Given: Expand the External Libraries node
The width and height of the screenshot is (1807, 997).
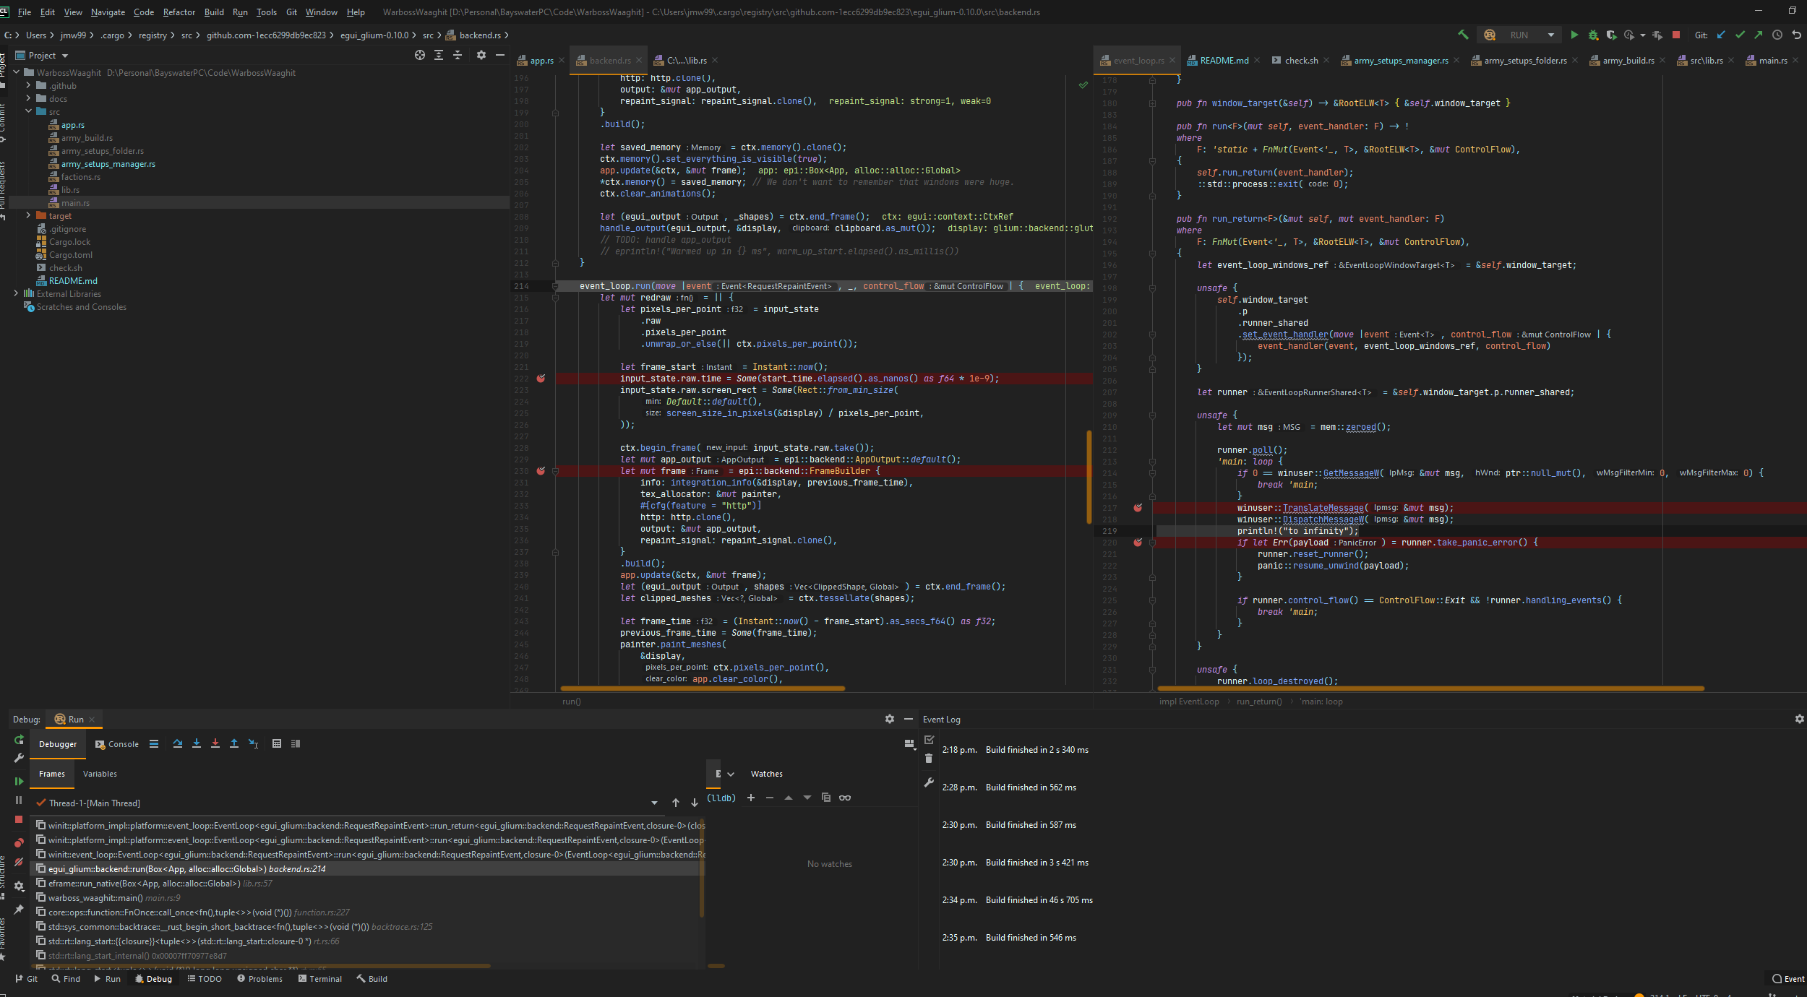Looking at the screenshot, I should pos(16,293).
